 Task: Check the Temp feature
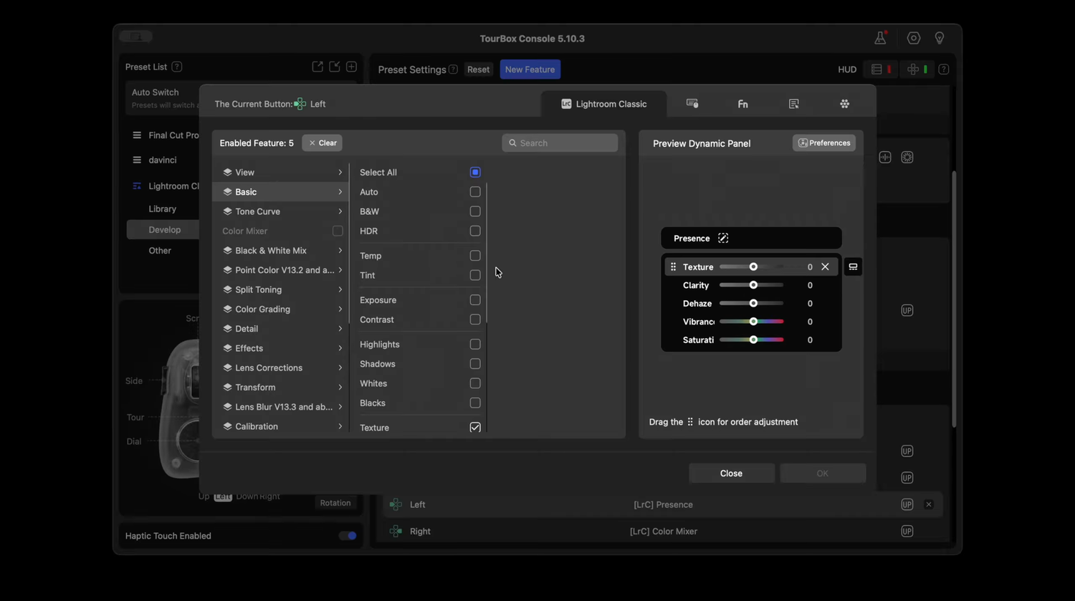tap(475, 255)
